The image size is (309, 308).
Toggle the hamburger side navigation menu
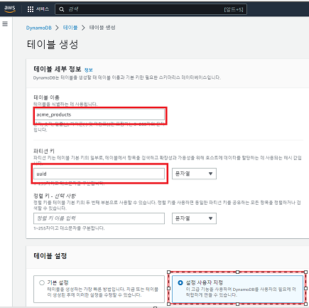tap(5, 23)
